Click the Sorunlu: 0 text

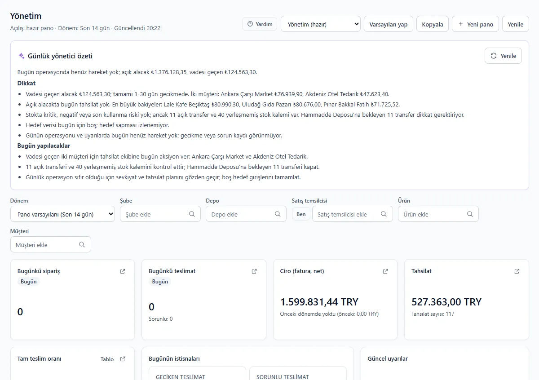coord(161,319)
